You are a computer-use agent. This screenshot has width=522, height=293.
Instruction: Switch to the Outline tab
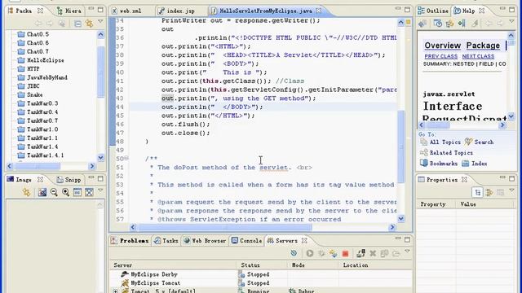[433, 11]
